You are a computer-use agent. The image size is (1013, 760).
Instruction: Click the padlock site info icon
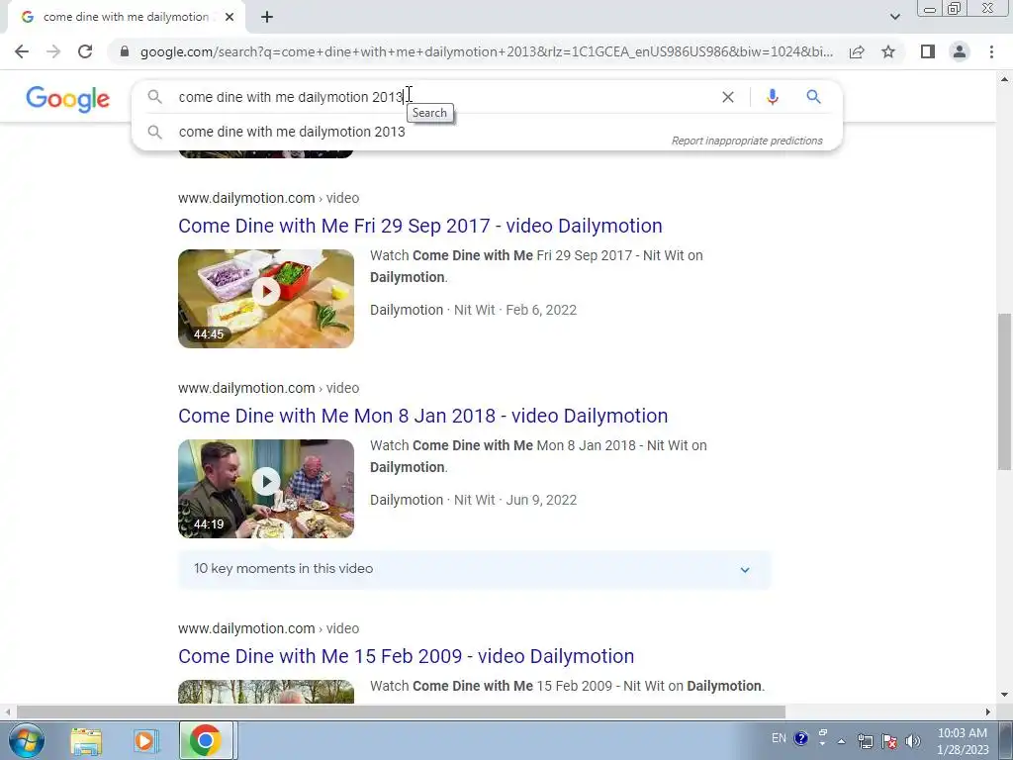click(x=125, y=51)
